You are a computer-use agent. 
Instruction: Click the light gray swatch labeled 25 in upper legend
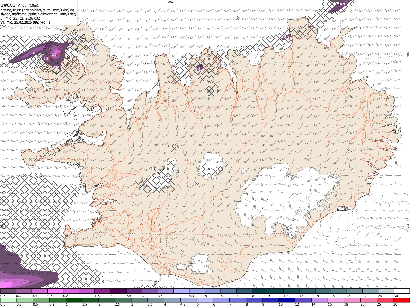[385, 291]
